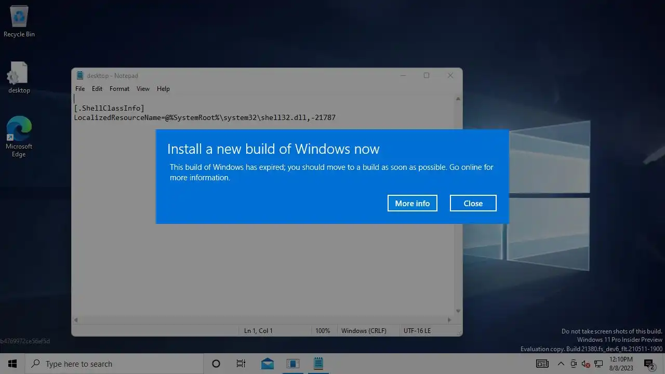
Task: Open Task View on the taskbar
Action: [241, 364]
